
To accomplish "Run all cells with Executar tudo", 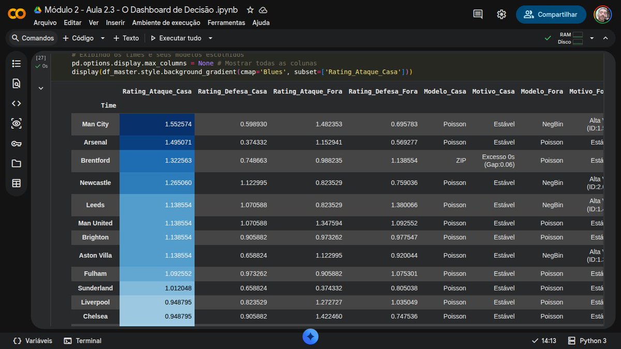I will click(176, 38).
